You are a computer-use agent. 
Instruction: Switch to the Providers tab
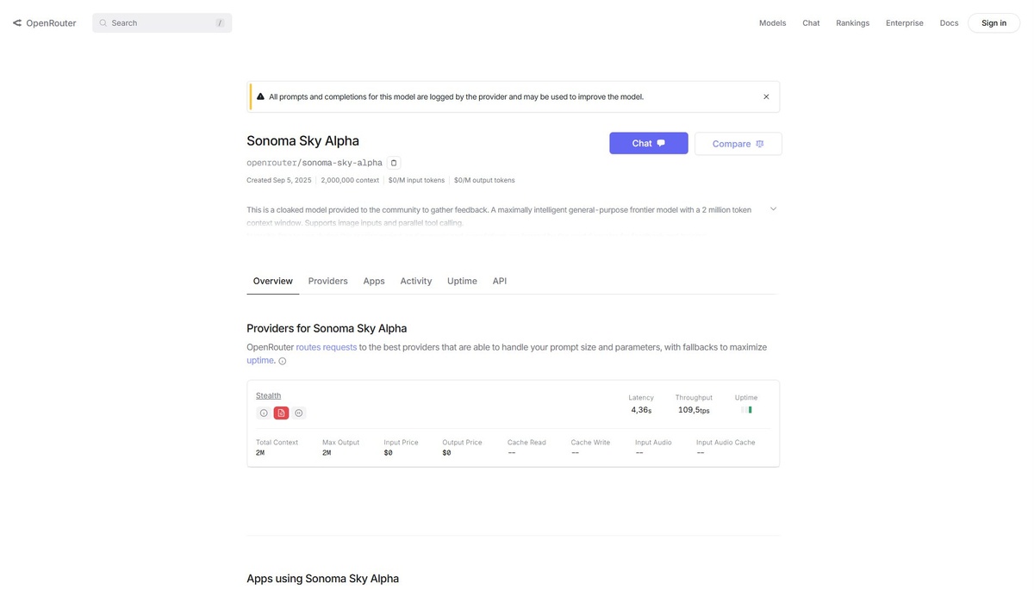[327, 281]
